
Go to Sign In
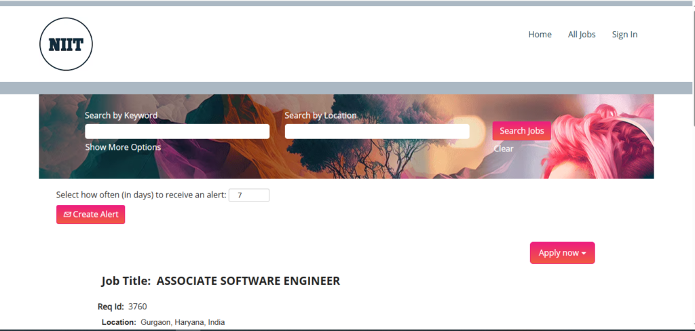click(x=624, y=35)
